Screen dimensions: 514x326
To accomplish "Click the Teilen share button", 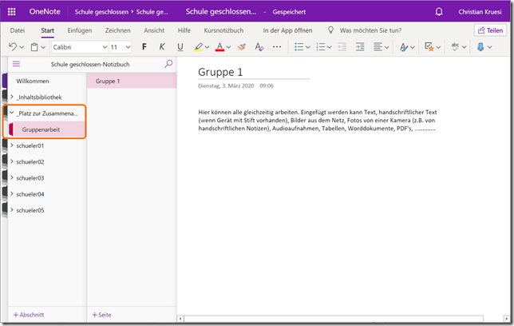I will pyautogui.click(x=490, y=30).
